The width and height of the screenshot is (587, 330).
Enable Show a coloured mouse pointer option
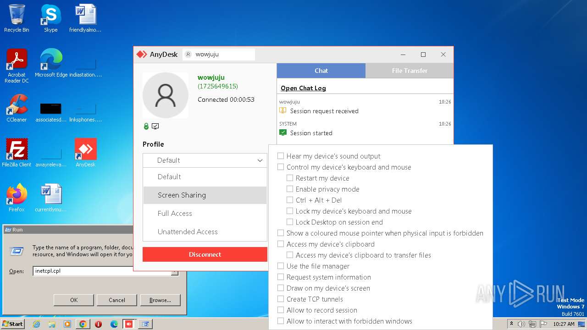281,233
